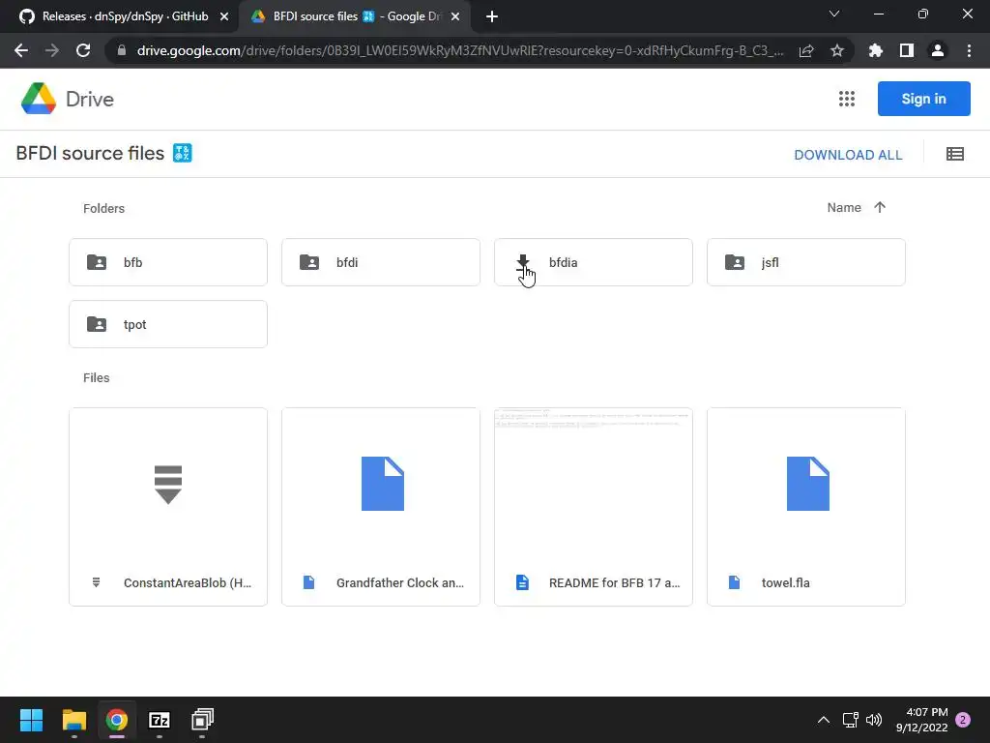Open the network tray icon
The height and width of the screenshot is (743, 990).
[850, 720]
